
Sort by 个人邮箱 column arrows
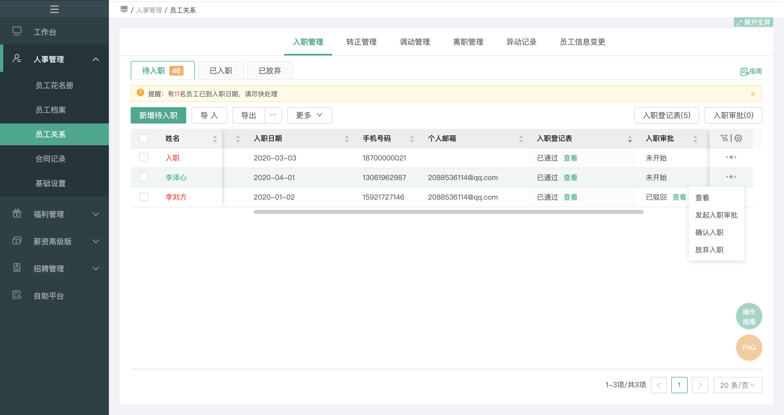tap(521, 139)
